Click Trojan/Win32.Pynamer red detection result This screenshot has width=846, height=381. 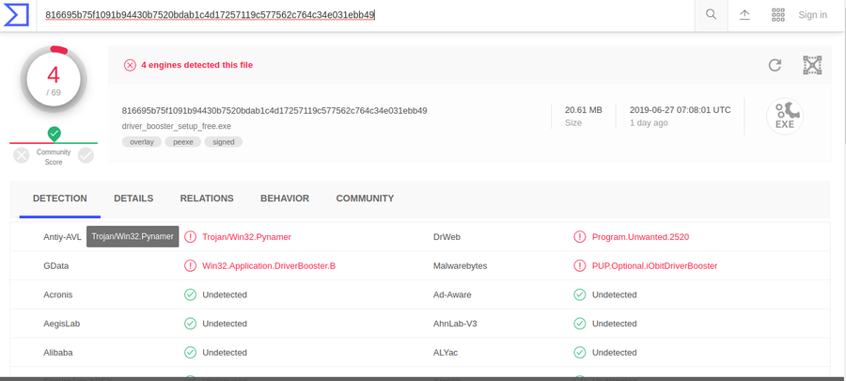click(246, 237)
